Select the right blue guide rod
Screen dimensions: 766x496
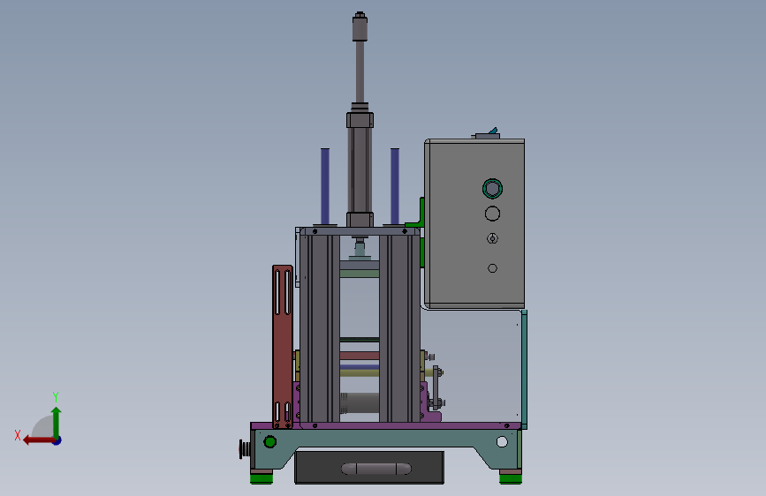click(x=395, y=186)
